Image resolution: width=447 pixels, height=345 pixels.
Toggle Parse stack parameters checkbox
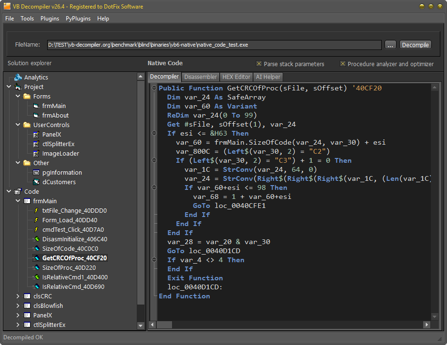coord(259,64)
